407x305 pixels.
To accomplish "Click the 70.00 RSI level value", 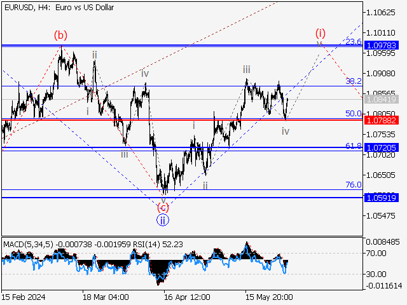I will point(376,253).
